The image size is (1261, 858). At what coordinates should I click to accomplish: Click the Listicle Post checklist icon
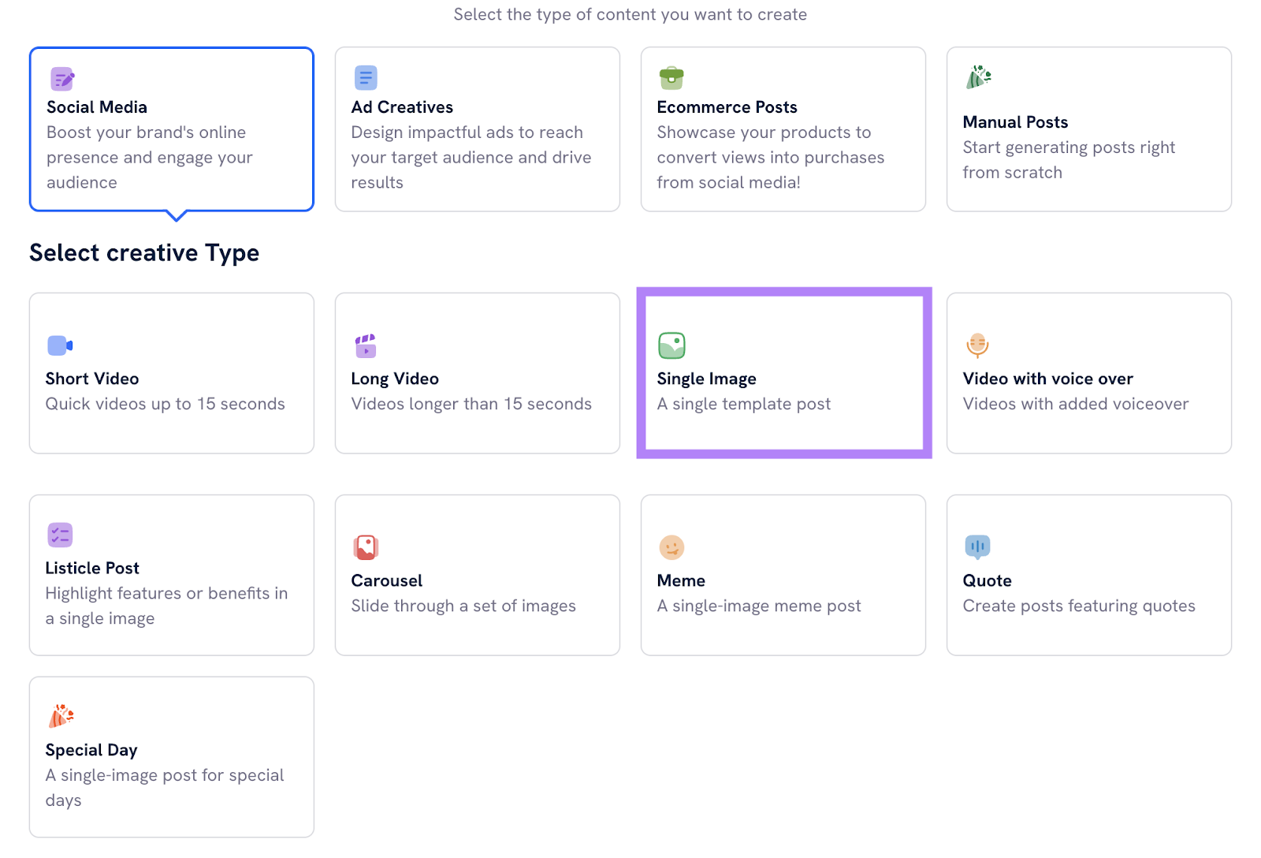[x=60, y=535]
